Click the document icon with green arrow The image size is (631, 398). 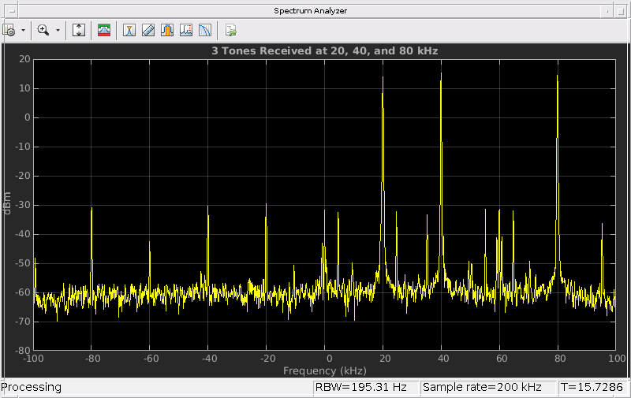click(230, 30)
